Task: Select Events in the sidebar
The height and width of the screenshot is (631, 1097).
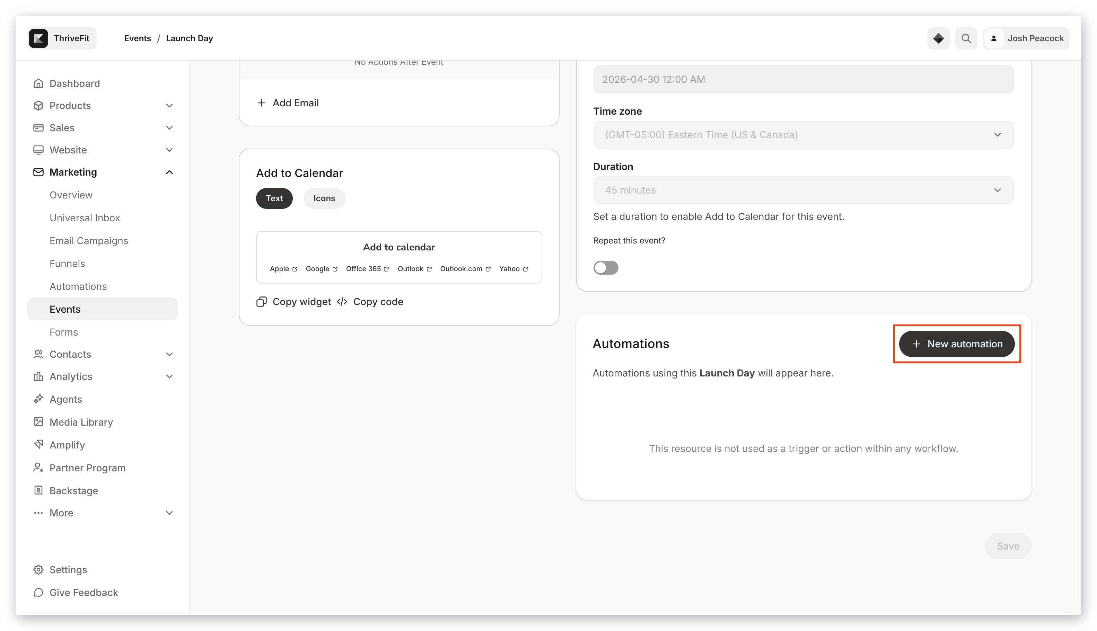Action: pyautogui.click(x=102, y=309)
